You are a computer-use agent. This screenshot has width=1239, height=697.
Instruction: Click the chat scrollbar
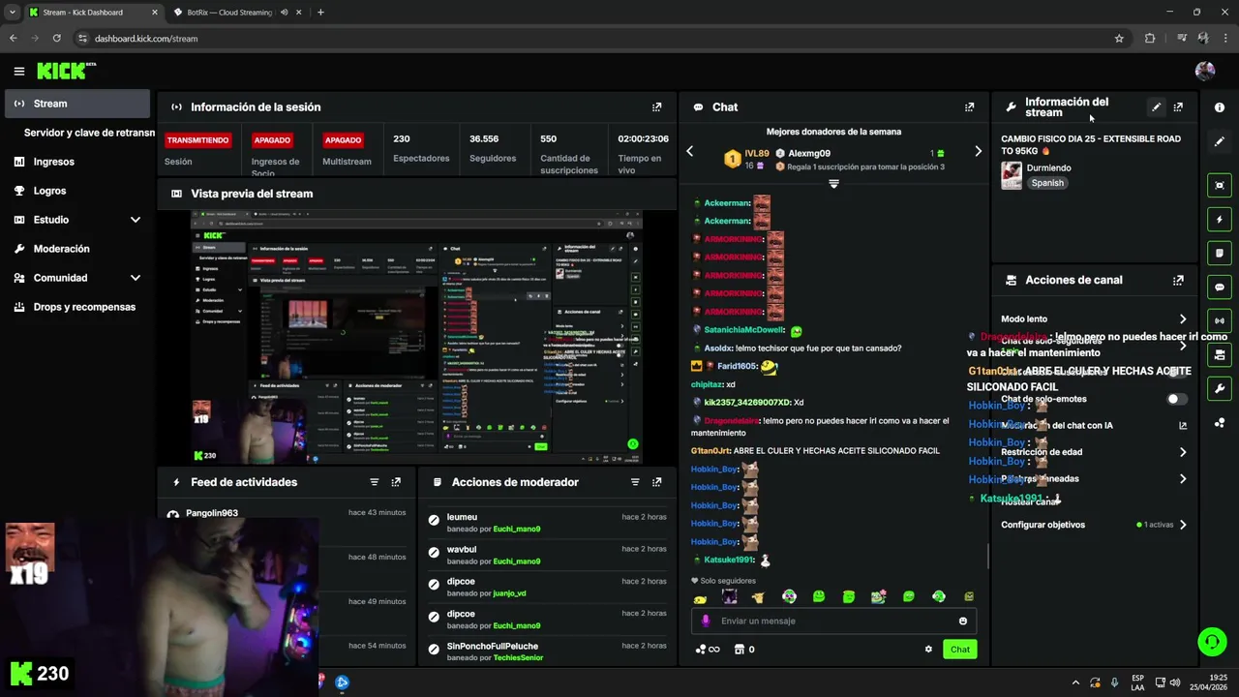pyautogui.click(x=987, y=556)
